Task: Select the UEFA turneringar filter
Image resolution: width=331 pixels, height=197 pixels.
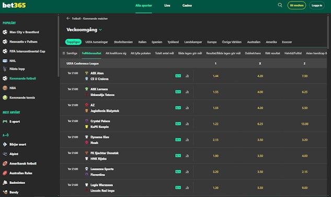Action: tap(96, 42)
